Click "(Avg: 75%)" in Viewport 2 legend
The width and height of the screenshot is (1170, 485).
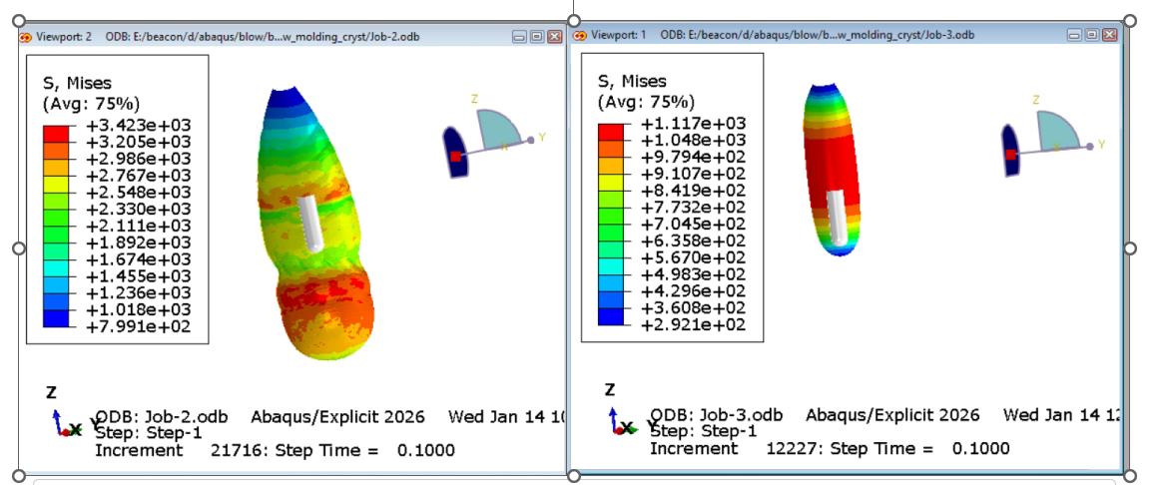point(91,103)
